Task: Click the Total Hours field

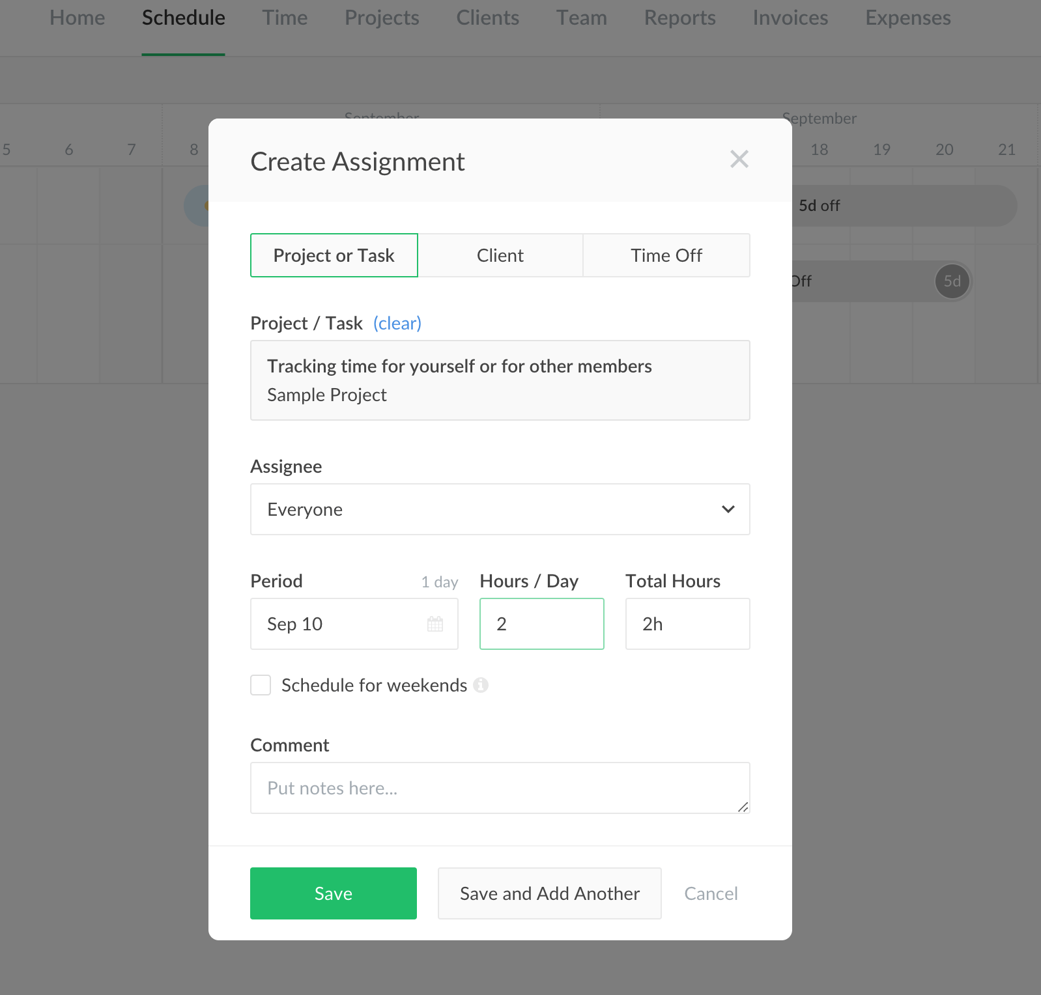Action: (x=687, y=624)
